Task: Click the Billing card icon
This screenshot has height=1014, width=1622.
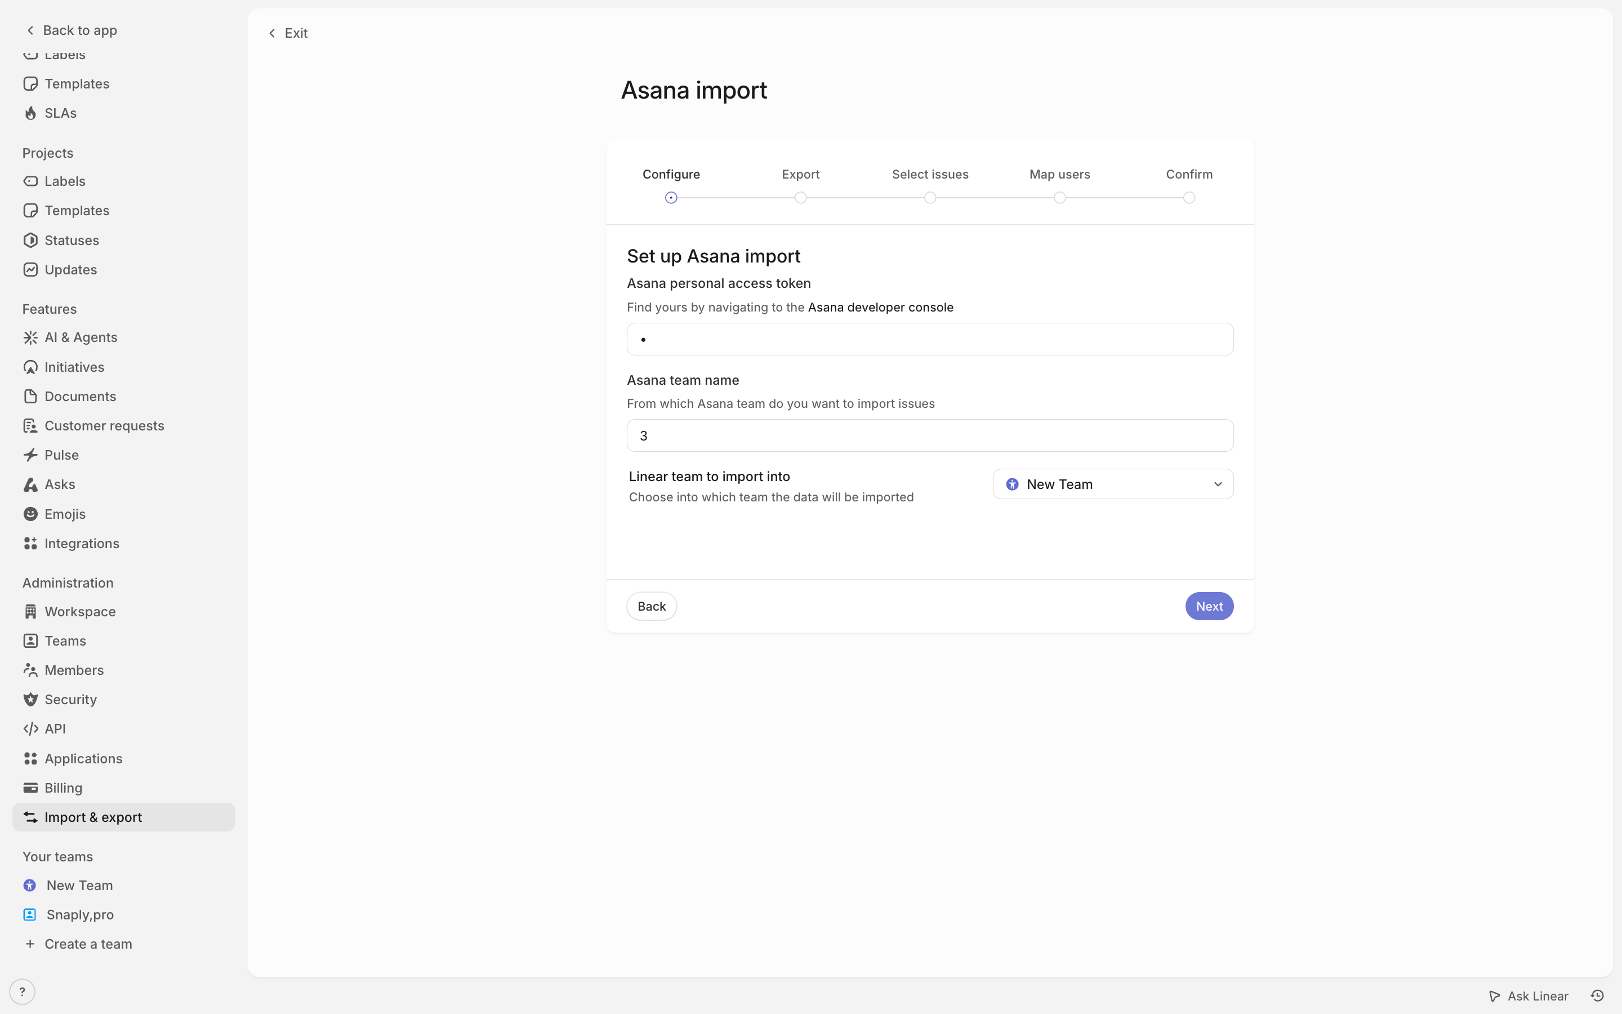Action: [30, 788]
